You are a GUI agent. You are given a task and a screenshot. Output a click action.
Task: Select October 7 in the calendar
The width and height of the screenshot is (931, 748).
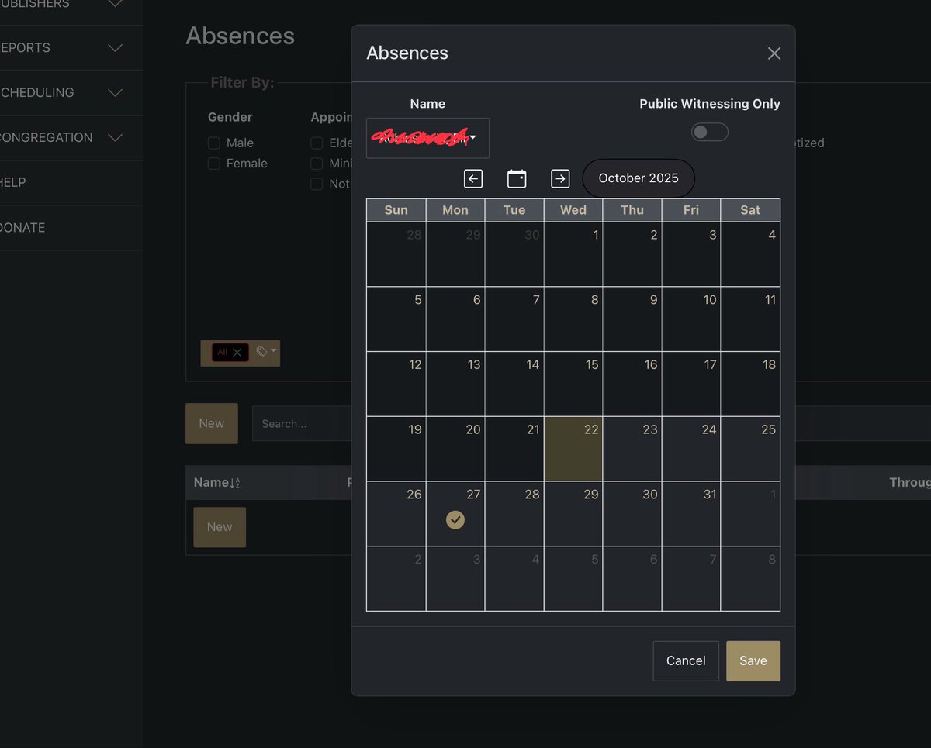click(x=514, y=319)
